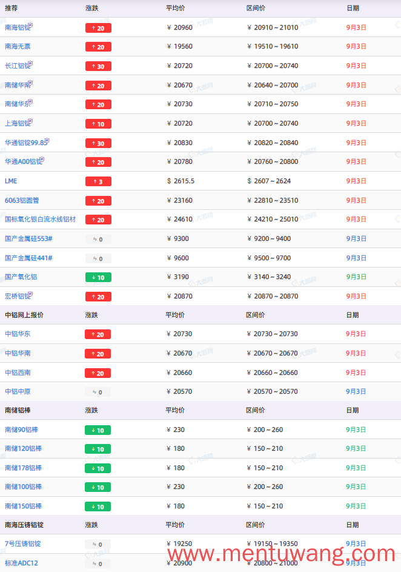Click the 南海压铸铝锭 section header
The image size is (401, 572).
[24, 525]
